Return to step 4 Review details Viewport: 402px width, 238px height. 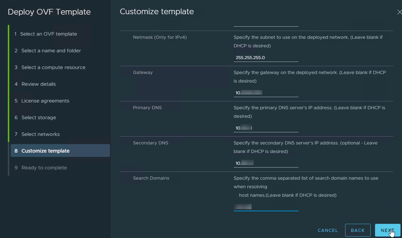click(38, 84)
